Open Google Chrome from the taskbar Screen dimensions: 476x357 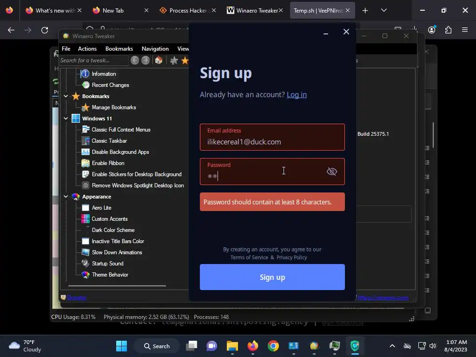(273, 346)
